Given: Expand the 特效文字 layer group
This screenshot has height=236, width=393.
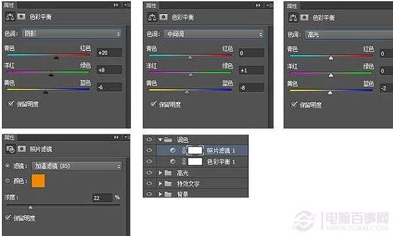Looking at the screenshot, I should pos(160,184).
